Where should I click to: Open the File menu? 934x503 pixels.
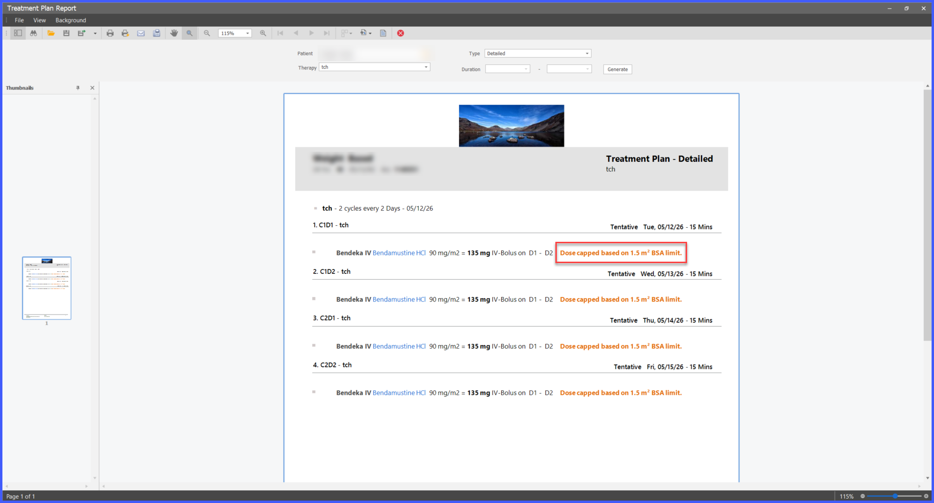tap(19, 20)
